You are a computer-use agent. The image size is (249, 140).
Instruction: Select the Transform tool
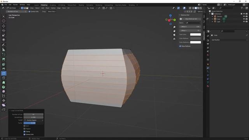coord(4,40)
